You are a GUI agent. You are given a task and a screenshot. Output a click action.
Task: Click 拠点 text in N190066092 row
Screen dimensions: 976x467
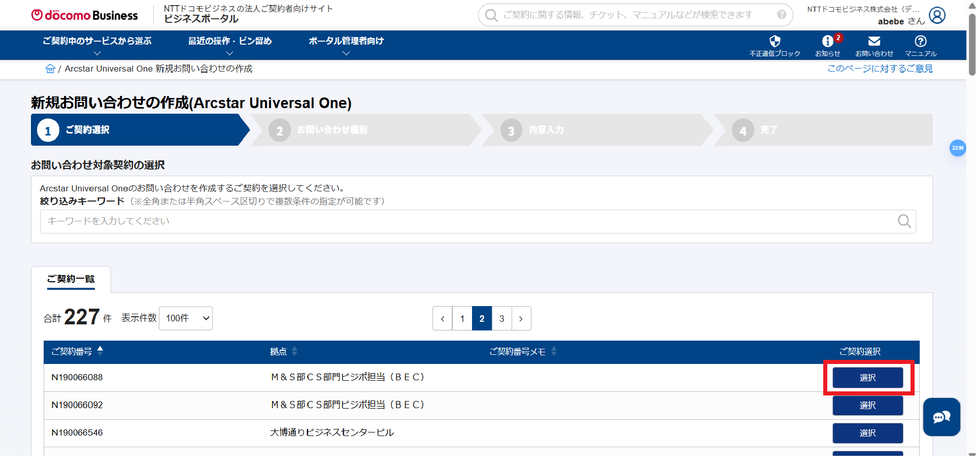348,405
